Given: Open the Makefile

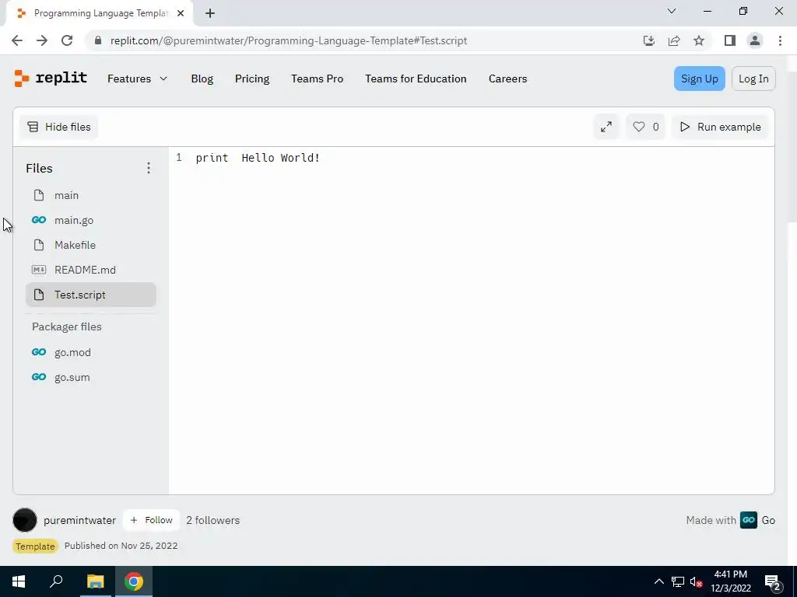Looking at the screenshot, I should click(x=91, y=245).
